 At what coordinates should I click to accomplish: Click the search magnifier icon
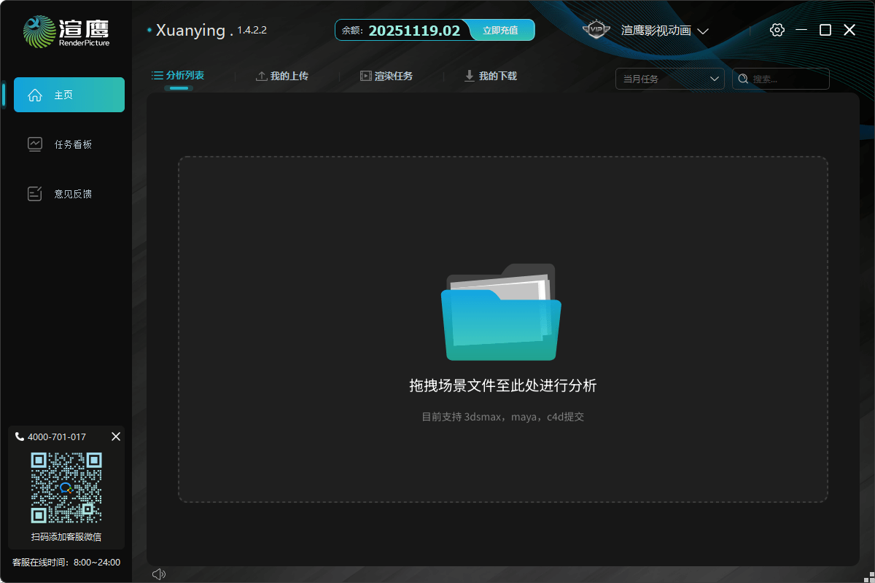coord(742,78)
